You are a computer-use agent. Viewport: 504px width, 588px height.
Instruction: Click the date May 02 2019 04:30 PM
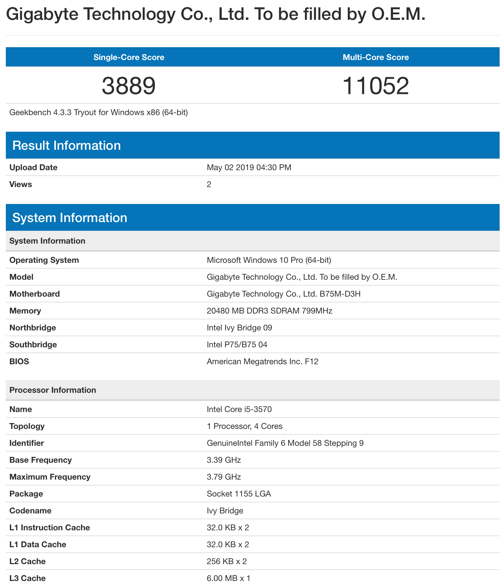pyautogui.click(x=249, y=168)
